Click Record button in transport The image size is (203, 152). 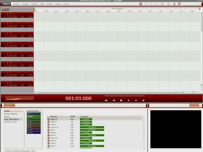coord(136,100)
